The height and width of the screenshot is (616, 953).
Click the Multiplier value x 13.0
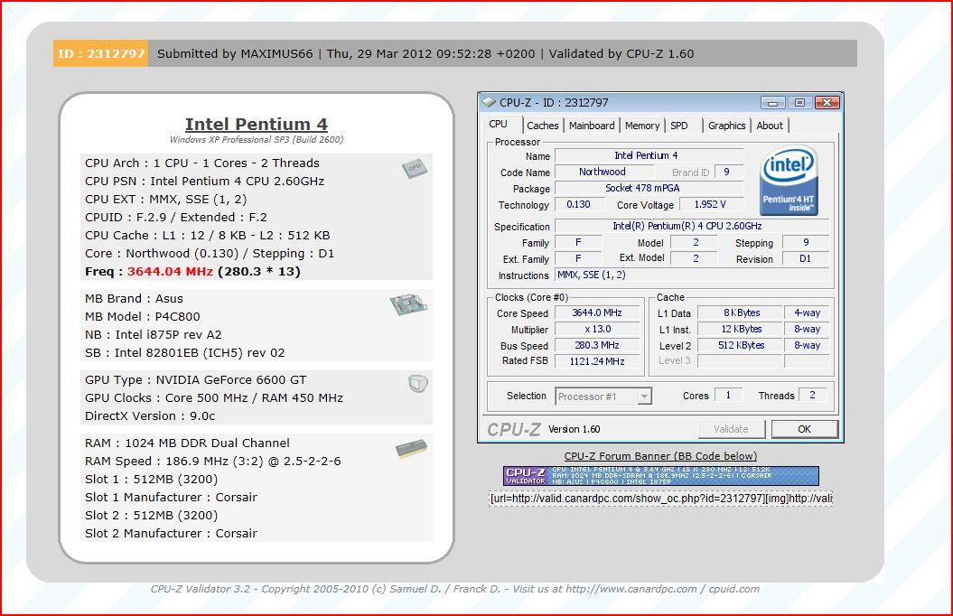click(x=597, y=330)
